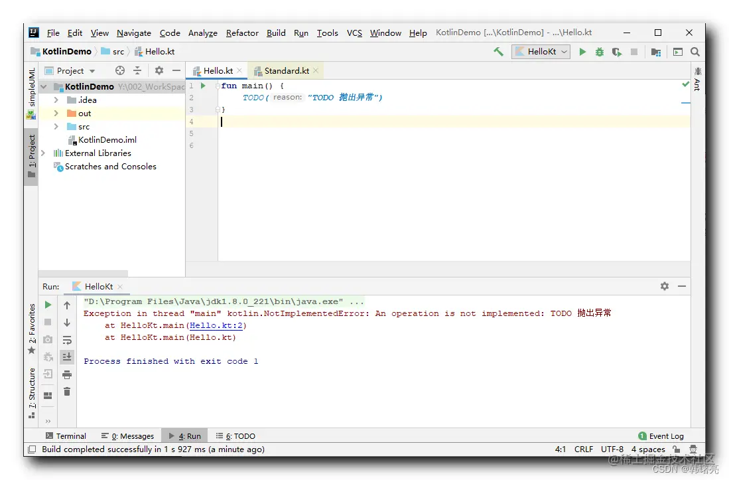729x480 pixels.
Task: Open the 0: Messages tool window
Action: 127,436
